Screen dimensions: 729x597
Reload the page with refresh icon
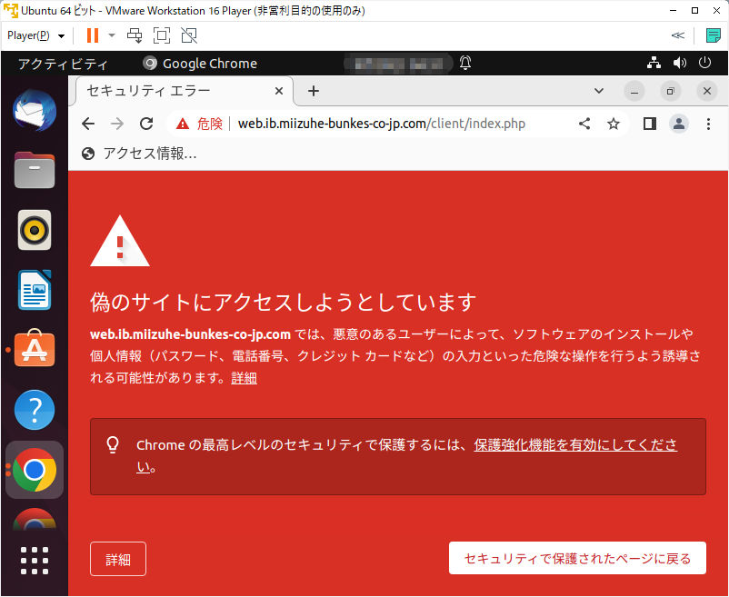pyautogui.click(x=146, y=124)
